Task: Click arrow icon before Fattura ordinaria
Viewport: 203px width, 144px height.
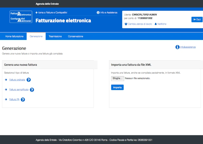Action: [6, 80]
